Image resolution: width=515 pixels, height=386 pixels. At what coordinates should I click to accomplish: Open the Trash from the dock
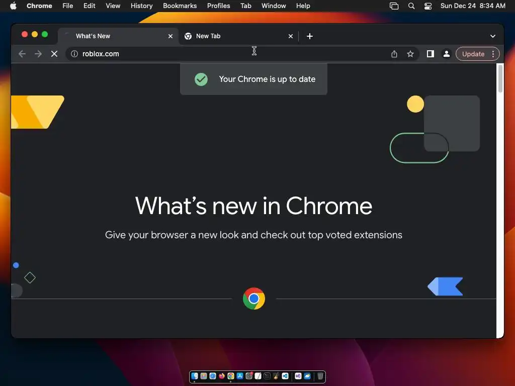(320, 376)
